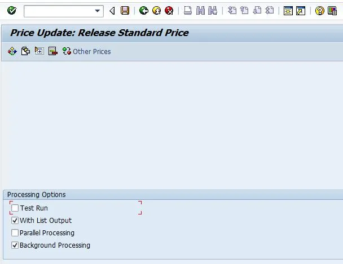343x264 pixels.
Task: Uncheck Background Processing checkbox
Action: pos(15,245)
